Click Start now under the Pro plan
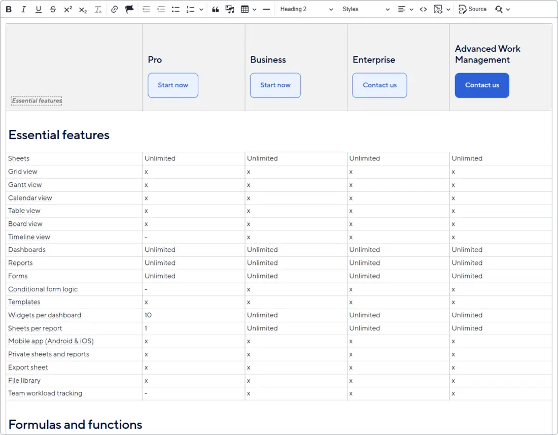 click(x=173, y=85)
